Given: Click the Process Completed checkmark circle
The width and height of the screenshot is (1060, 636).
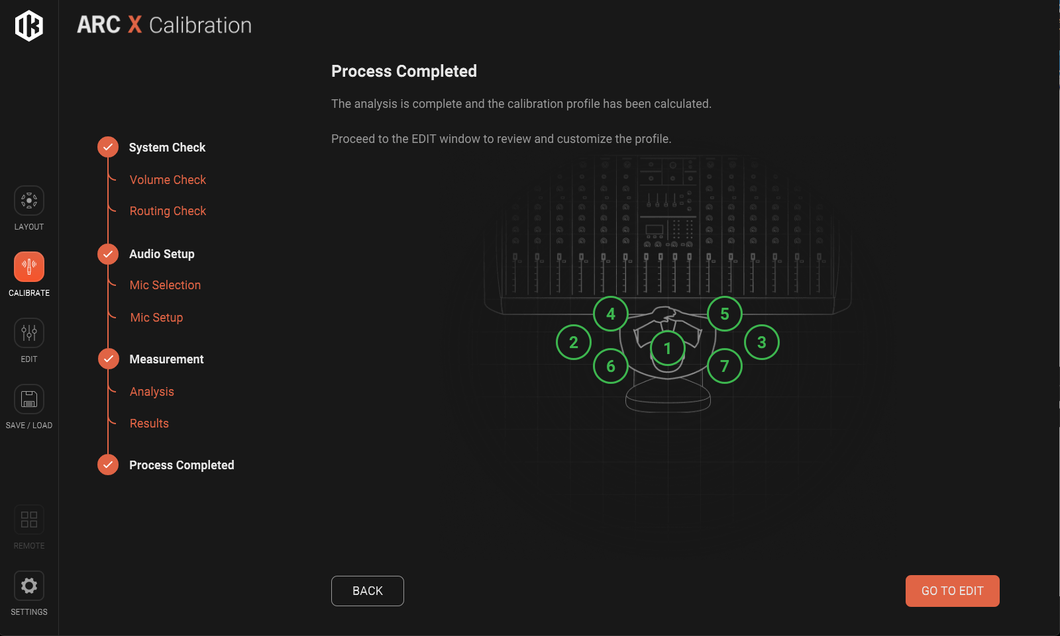Looking at the screenshot, I should (x=108, y=465).
